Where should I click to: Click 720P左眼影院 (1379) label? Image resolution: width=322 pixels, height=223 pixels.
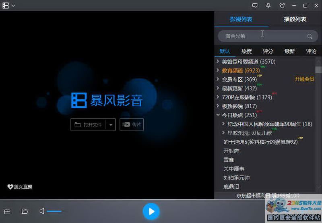[x=247, y=97]
